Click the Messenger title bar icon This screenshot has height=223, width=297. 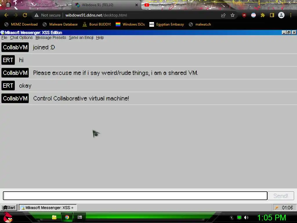point(2,33)
